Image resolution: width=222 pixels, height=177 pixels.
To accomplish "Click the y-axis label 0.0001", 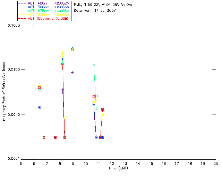I will coord(14,159).
